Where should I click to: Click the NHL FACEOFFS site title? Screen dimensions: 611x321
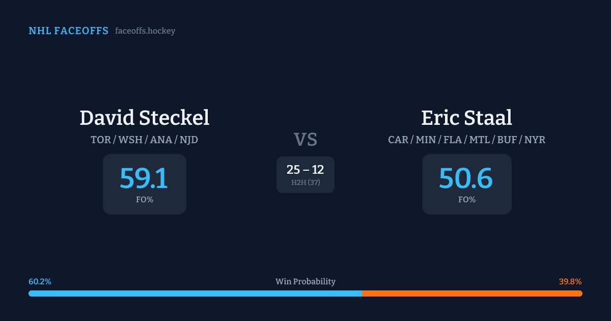[x=68, y=31]
